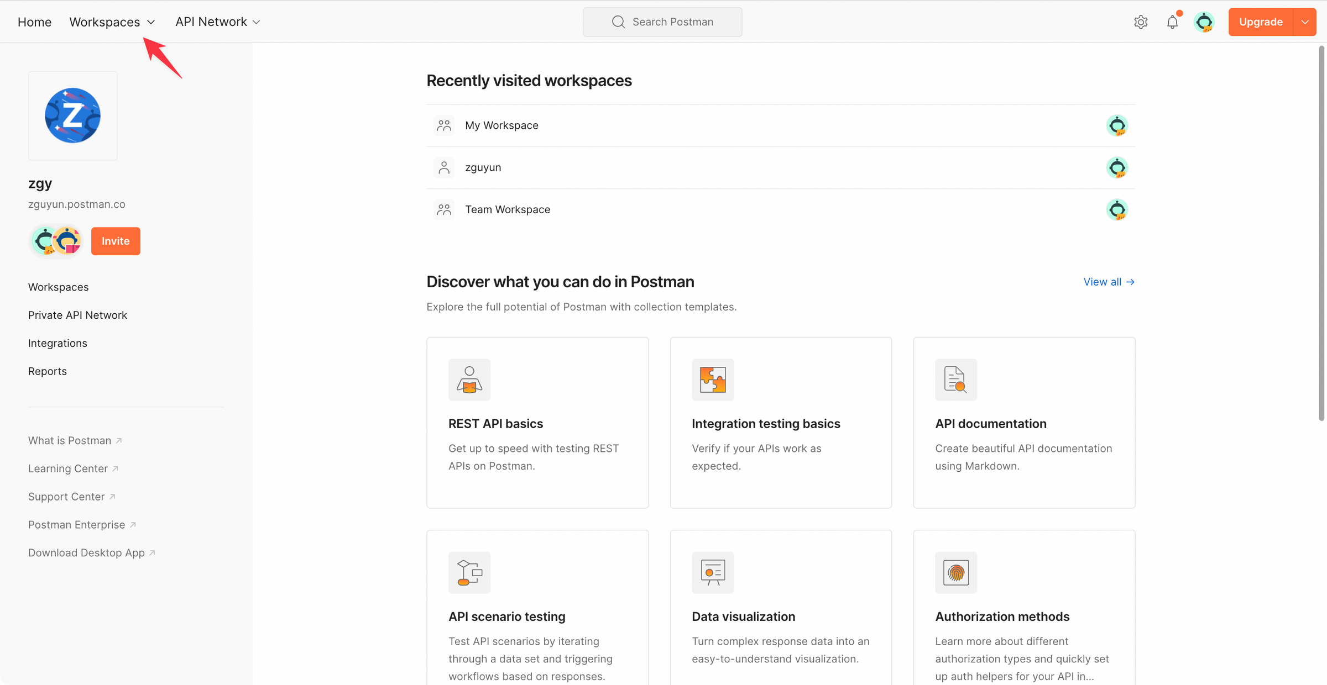Open Integrations in the sidebar

point(58,343)
